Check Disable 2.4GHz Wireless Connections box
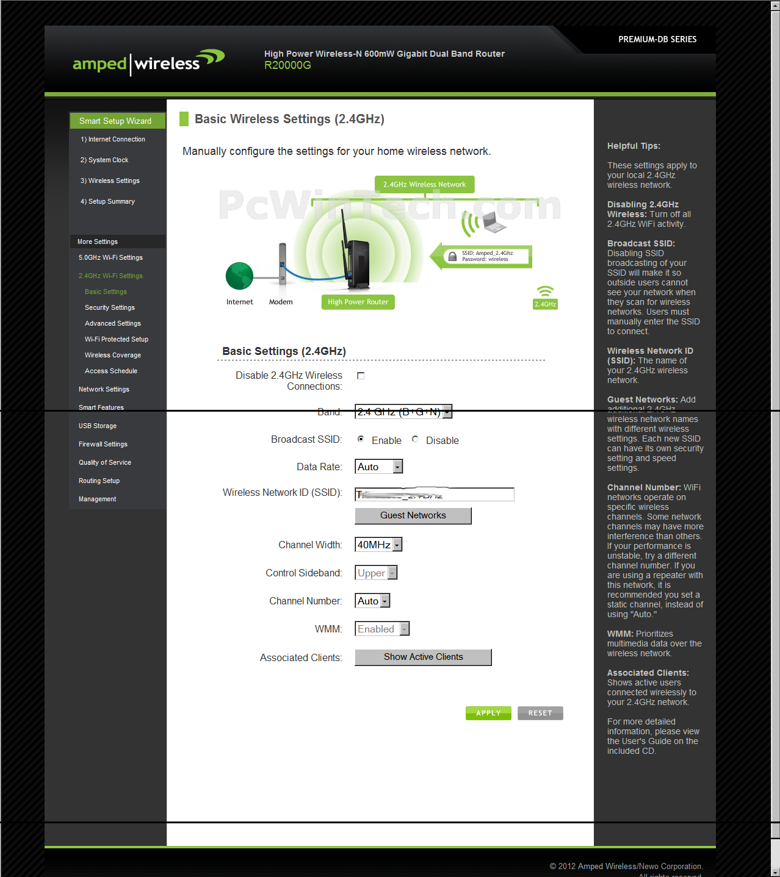 click(361, 376)
